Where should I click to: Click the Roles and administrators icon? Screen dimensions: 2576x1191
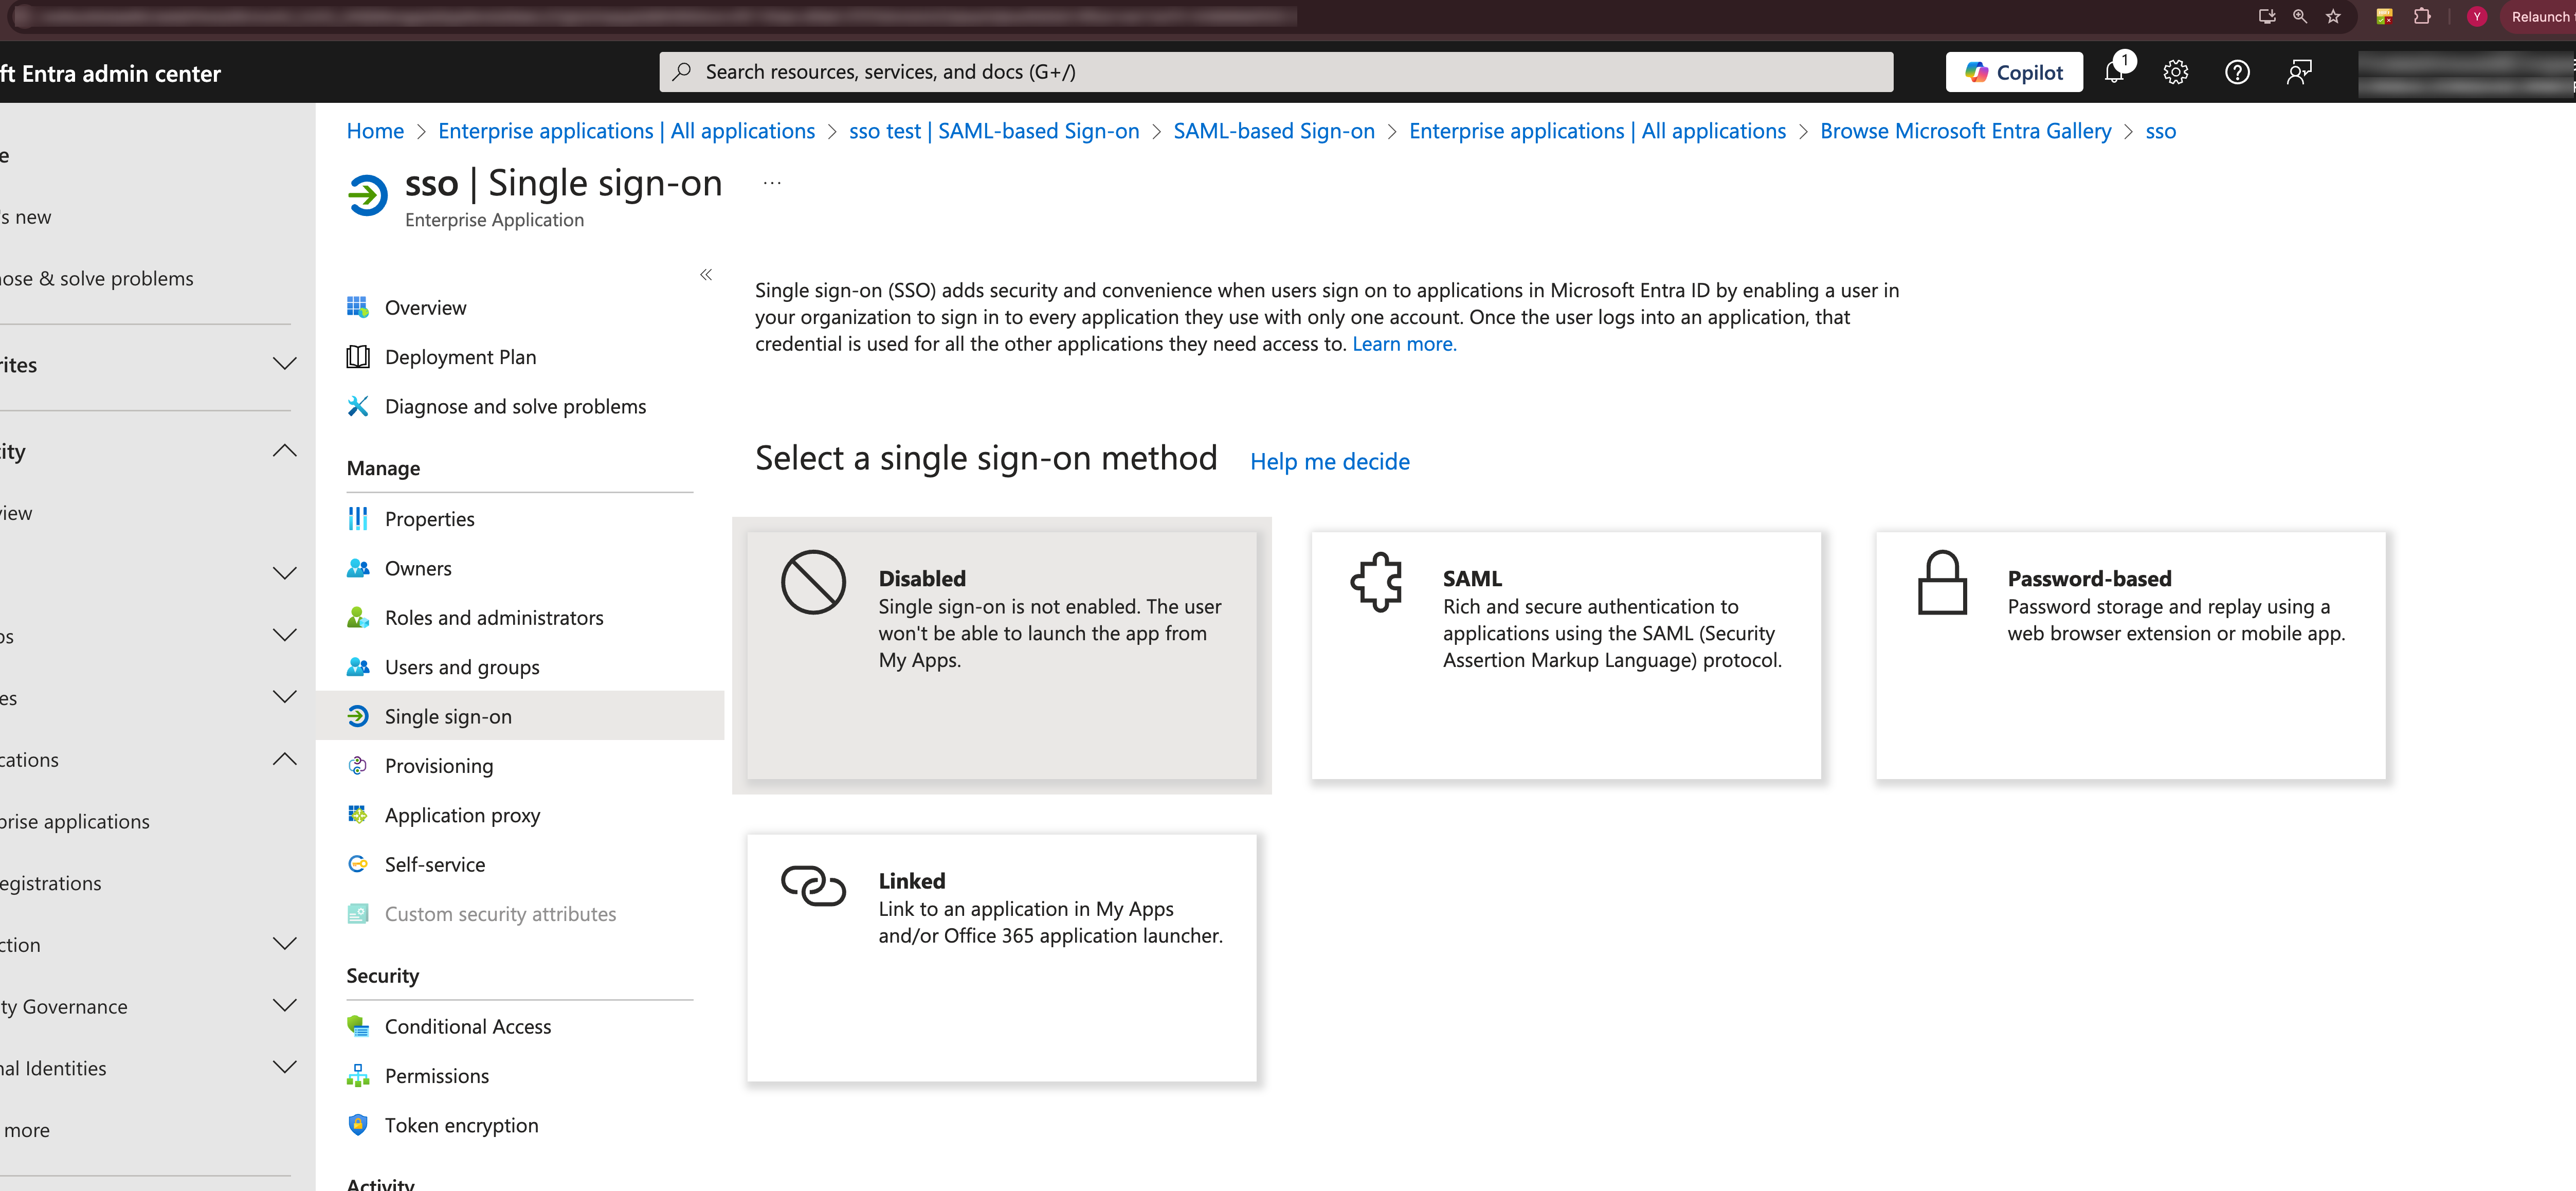pos(358,617)
